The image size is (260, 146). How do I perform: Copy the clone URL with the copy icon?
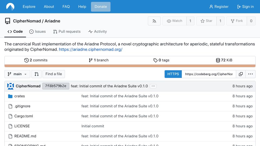pos(241,74)
